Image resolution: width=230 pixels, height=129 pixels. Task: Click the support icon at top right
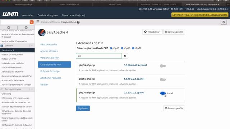pos(224,22)
